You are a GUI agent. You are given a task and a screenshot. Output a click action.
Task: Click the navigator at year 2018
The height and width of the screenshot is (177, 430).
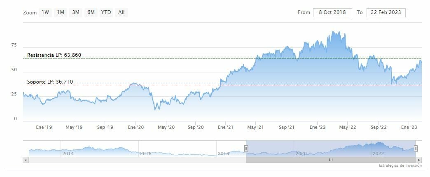tap(223, 153)
